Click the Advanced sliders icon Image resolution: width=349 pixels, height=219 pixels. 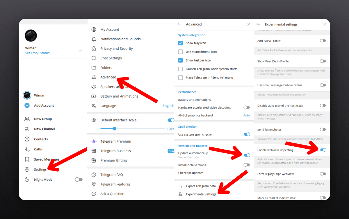pyautogui.click(x=94, y=77)
